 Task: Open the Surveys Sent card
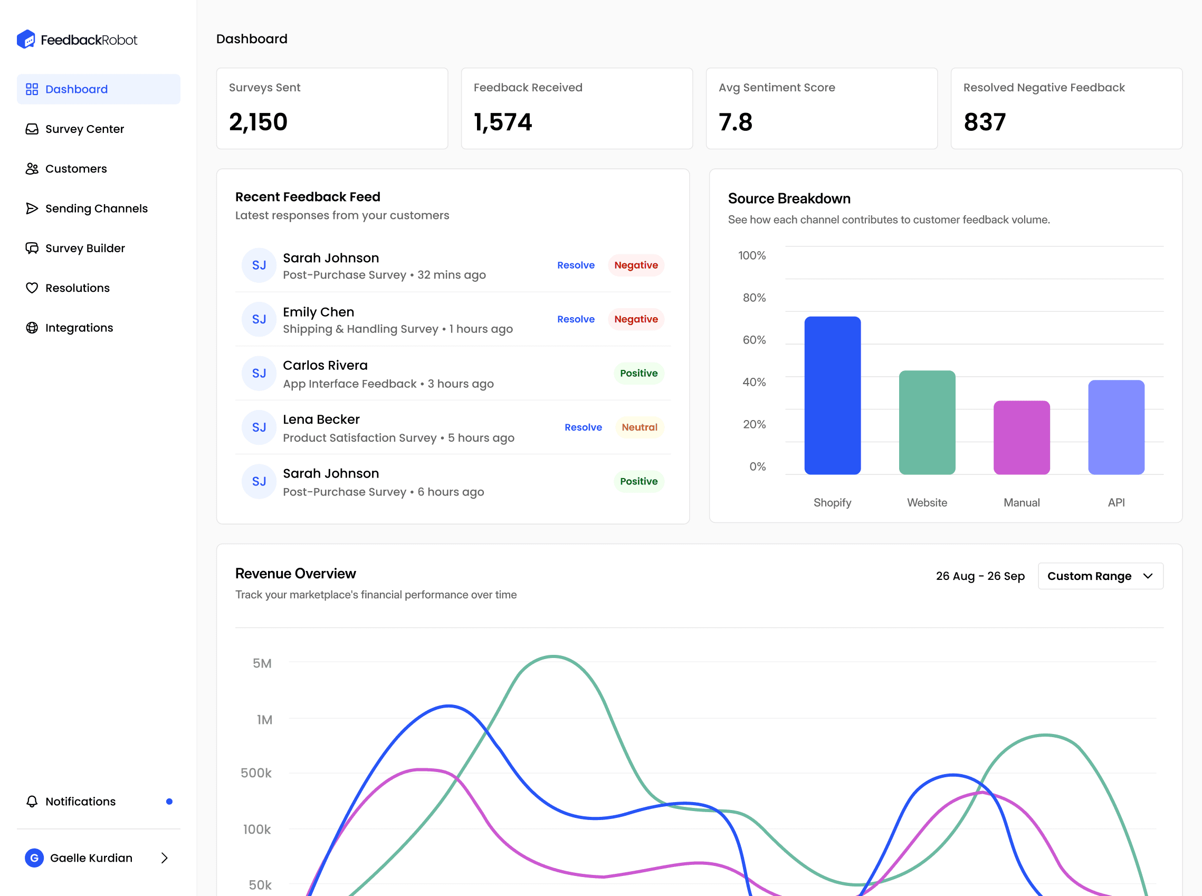point(332,109)
